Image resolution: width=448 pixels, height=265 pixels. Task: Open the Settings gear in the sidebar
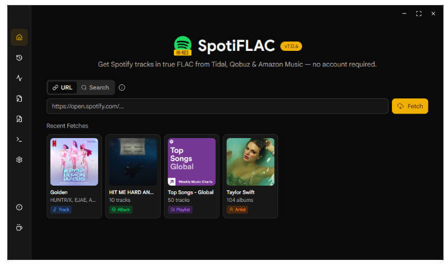pos(19,159)
